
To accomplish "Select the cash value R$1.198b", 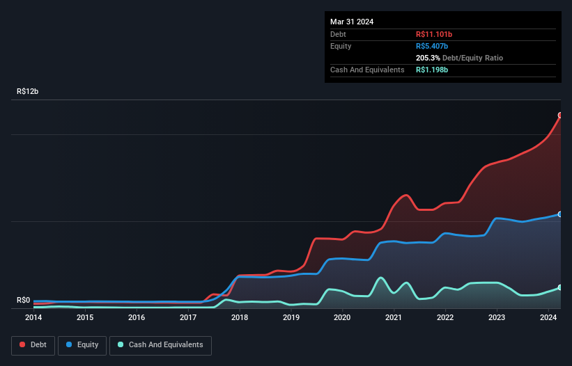I will [432, 70].
